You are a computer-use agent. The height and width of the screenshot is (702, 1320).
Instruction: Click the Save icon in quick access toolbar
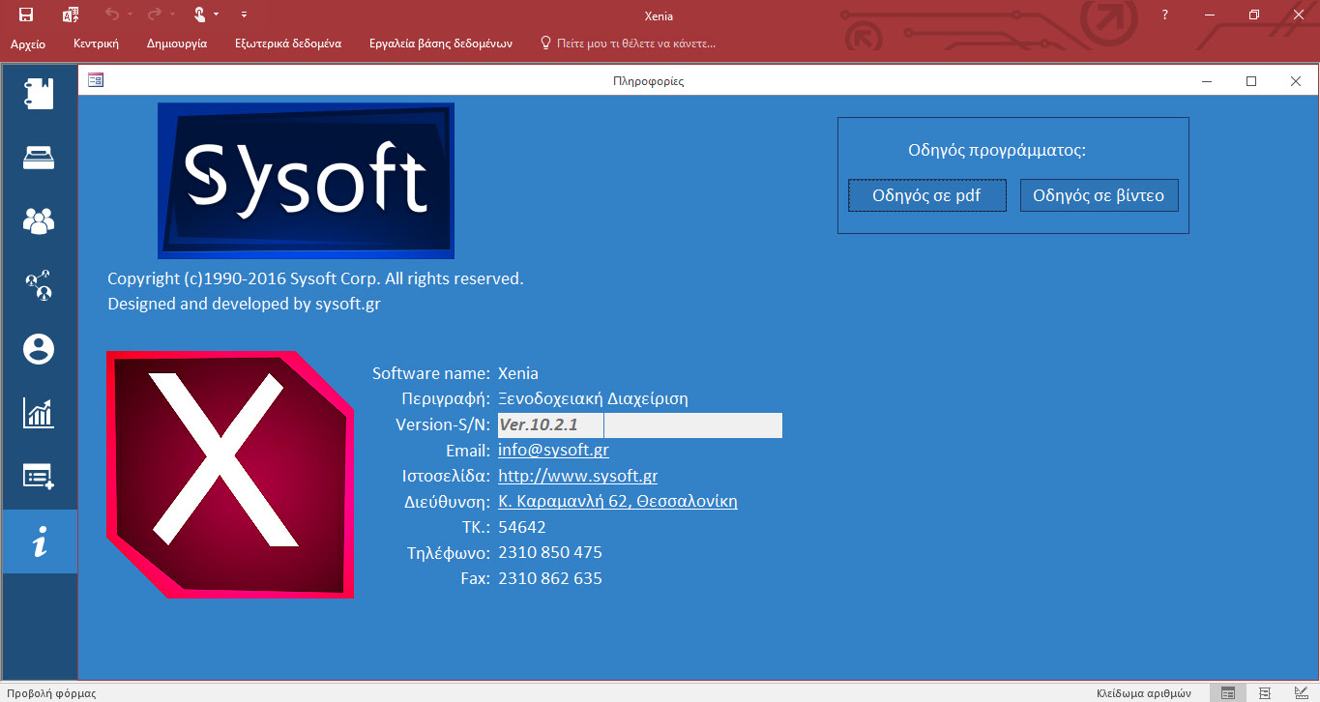(26, 15)
